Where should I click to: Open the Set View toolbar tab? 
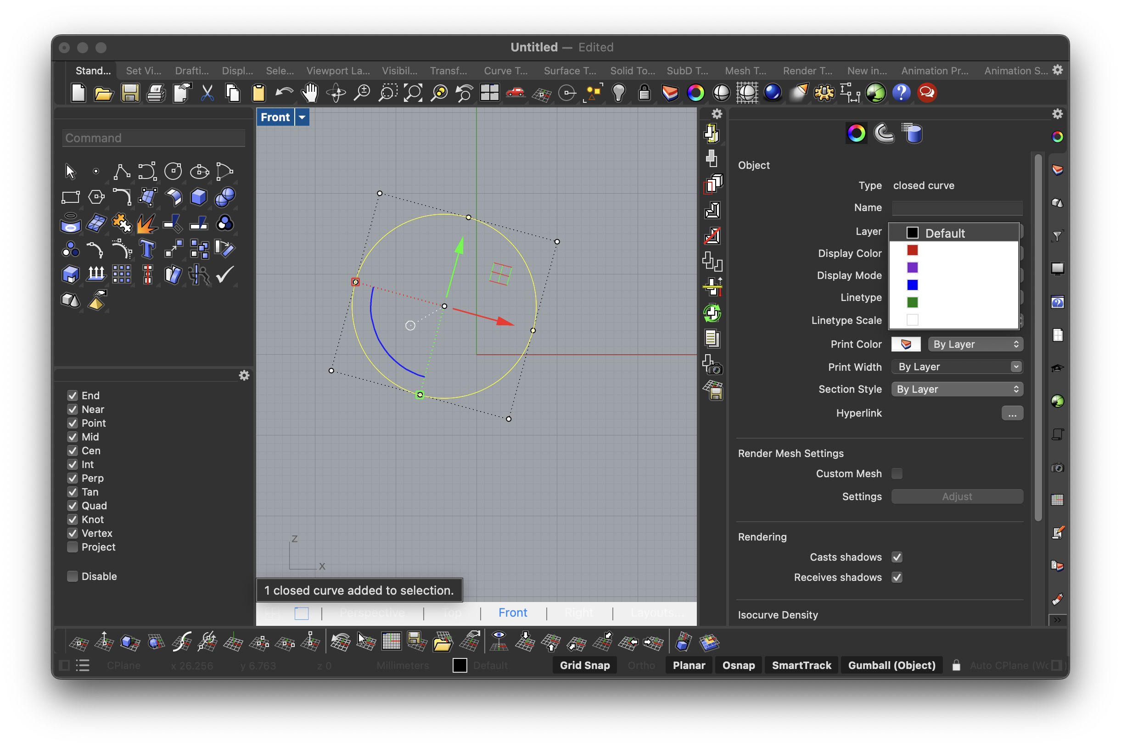[x=144, y=71]
